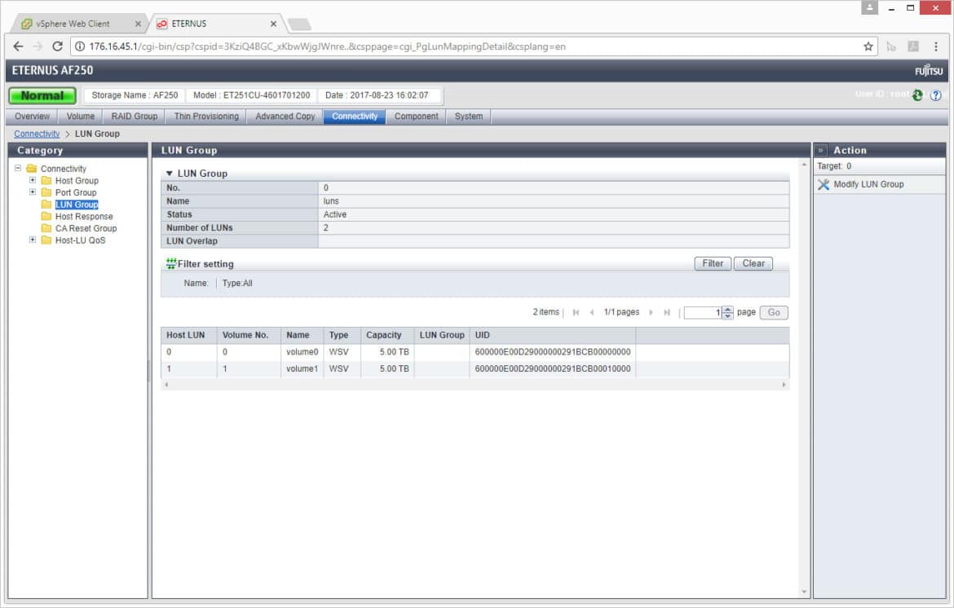The height and width of the screenshot is (608, 954).
Task: Click the browser back arrow
Action: (x=18, y=46)
